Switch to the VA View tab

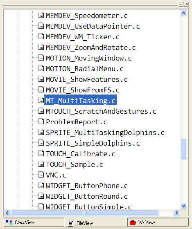(x=158, y=222)
